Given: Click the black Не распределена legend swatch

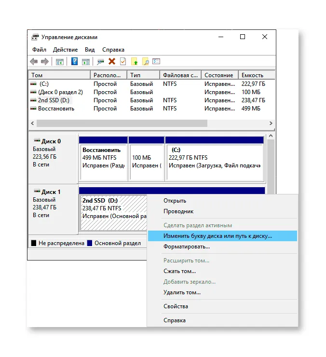Looking at the screenshot, I should click(34, 243).
